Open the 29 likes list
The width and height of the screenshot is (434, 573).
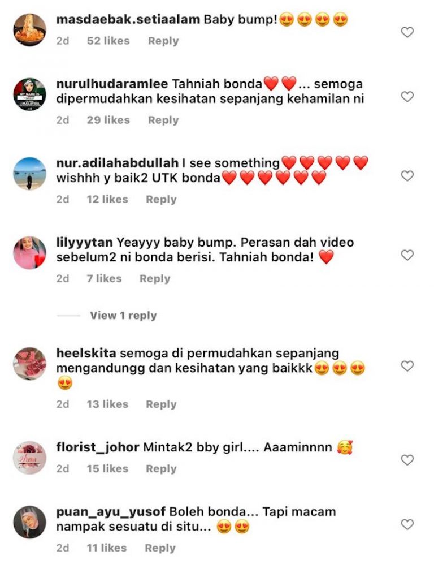(x=108, y=120)
